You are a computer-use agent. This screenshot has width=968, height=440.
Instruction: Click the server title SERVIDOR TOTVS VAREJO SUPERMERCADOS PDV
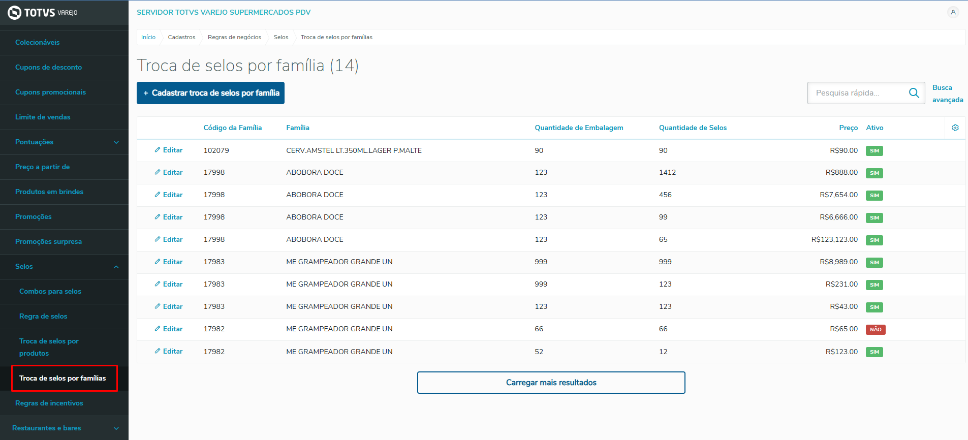click(224, 12)
